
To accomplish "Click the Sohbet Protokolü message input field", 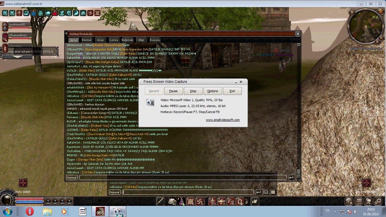I will [x=183, y=178].
